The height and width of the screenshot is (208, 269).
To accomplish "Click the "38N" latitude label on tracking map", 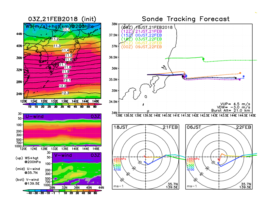I will coord(114,24).
